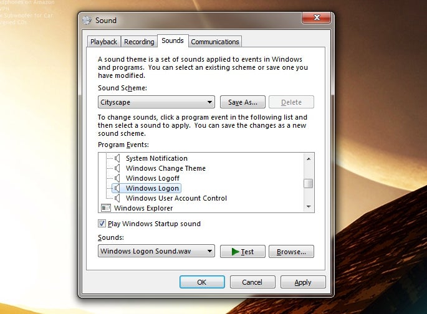Open the Communications tab
The image size is (427, 314).
click(215, 42)
